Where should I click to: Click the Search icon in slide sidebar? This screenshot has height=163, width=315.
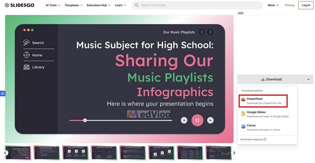[26, 42]
